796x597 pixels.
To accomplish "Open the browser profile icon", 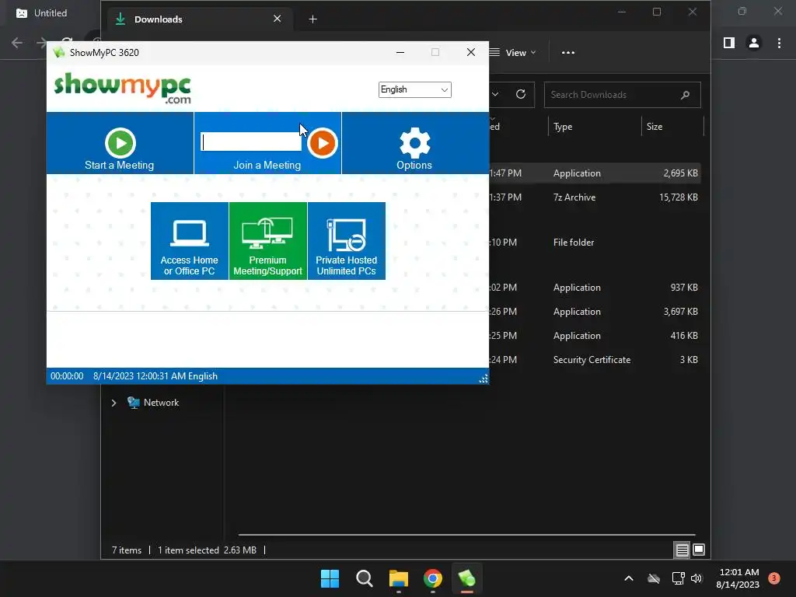I will (x=754, y=44).
